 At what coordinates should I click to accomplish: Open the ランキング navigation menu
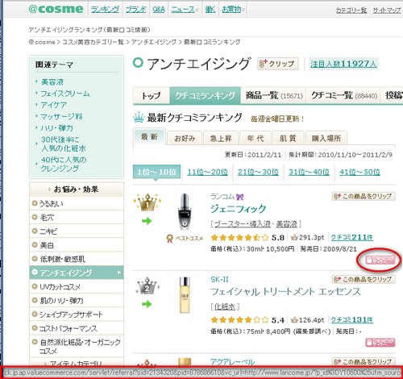tap(105, 10)
